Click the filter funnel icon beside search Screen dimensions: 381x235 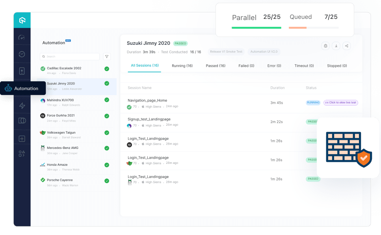pyautogui.click(x=107, y=57)
